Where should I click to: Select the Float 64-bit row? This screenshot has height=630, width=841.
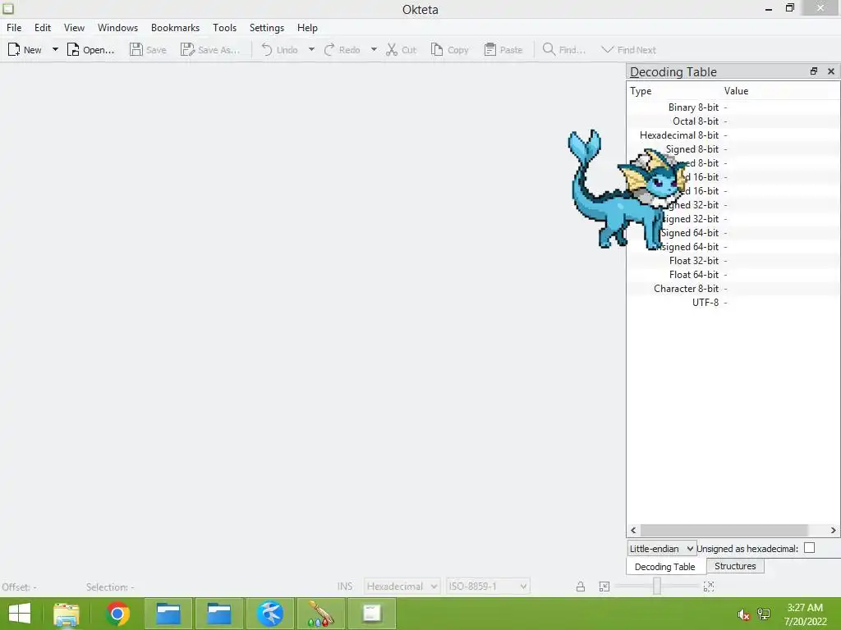[x=733, y=274]
